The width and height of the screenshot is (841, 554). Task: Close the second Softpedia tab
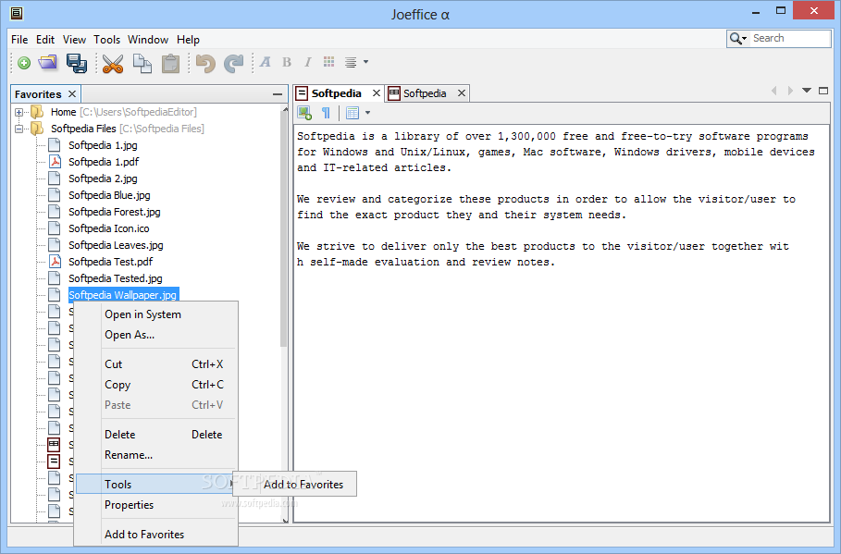[462, 93]
